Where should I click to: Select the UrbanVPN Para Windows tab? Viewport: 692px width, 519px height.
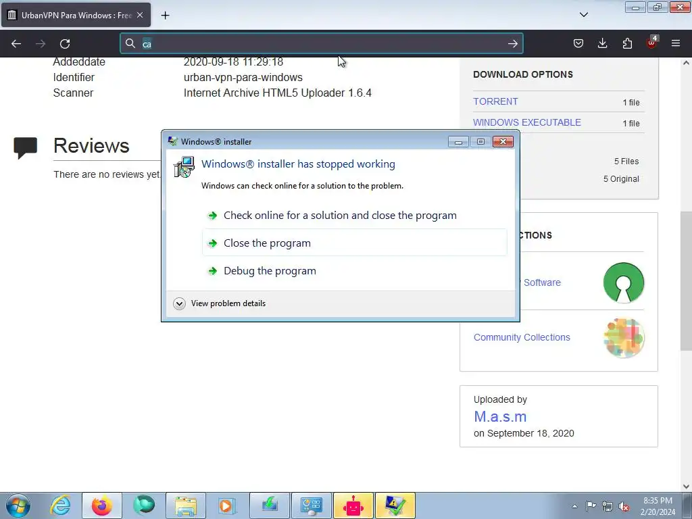coord(76,15)
